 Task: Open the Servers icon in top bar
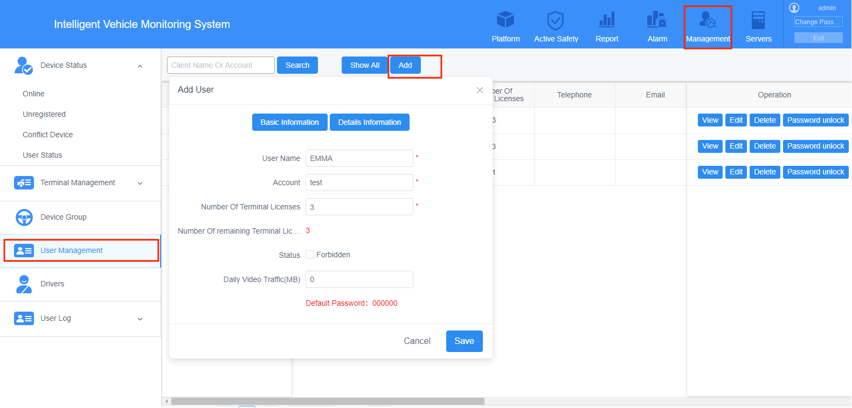pos(758,20)
